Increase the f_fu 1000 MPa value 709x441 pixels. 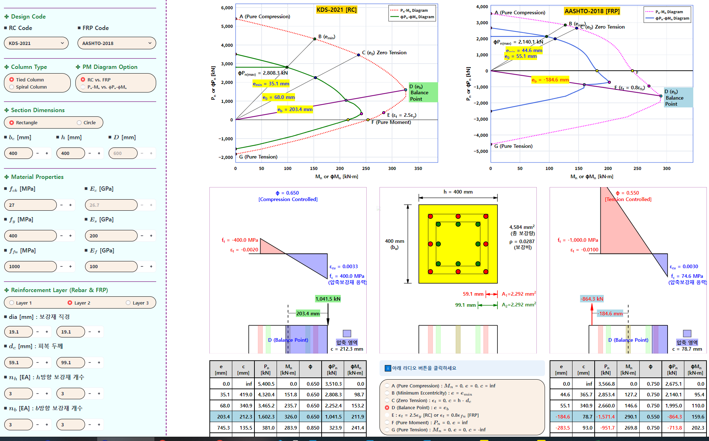point(70,266)
